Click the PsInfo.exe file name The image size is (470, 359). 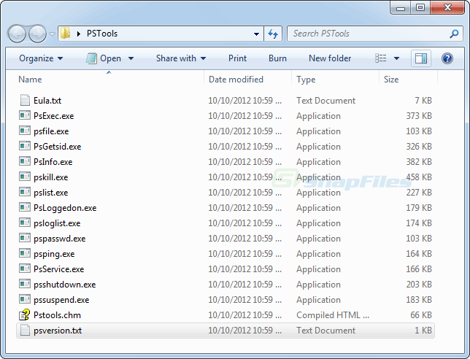click(53, 162)
